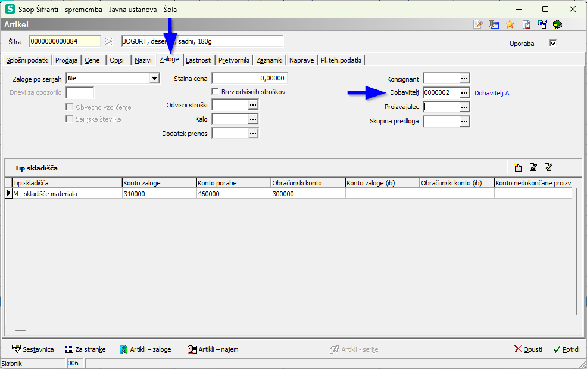Switch to the Pl.teh.podatki tab

click(x=341, y=60)
